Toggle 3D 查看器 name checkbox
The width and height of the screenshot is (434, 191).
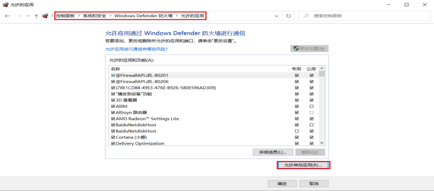[113, 100]
